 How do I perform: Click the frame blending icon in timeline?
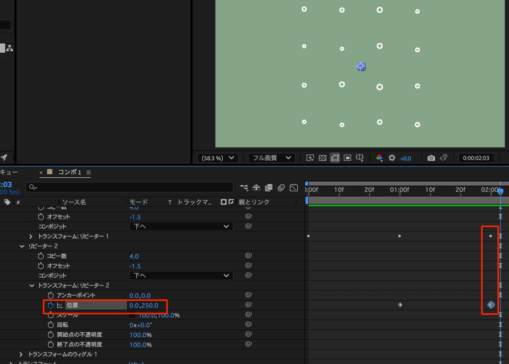click(x=268, y=188)
